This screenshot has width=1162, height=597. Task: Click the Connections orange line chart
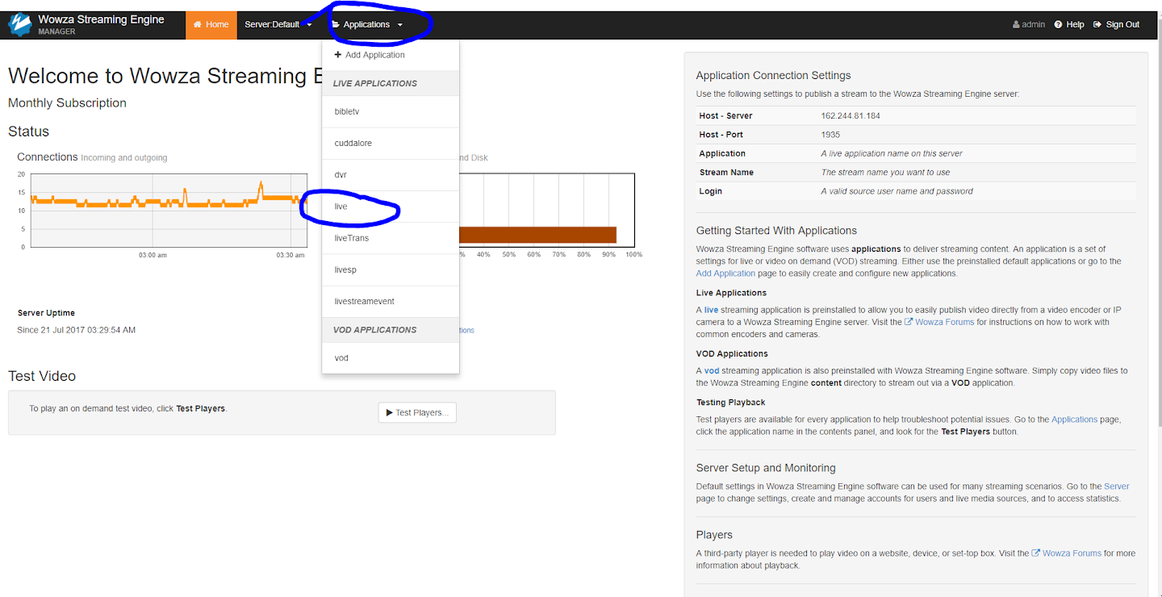(x=169, y=210)
